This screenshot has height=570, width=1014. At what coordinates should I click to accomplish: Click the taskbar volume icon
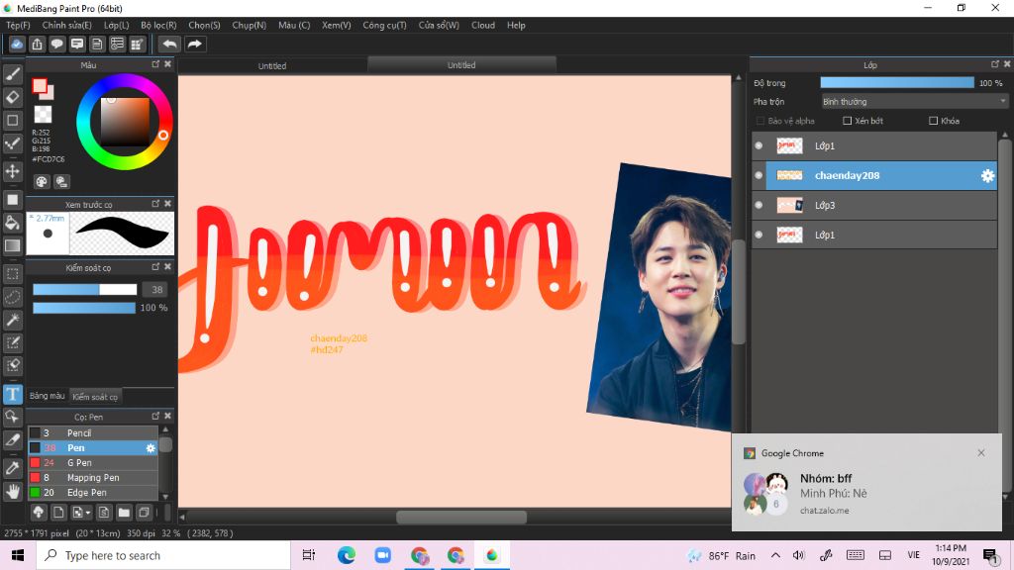(x=799, y=555)
